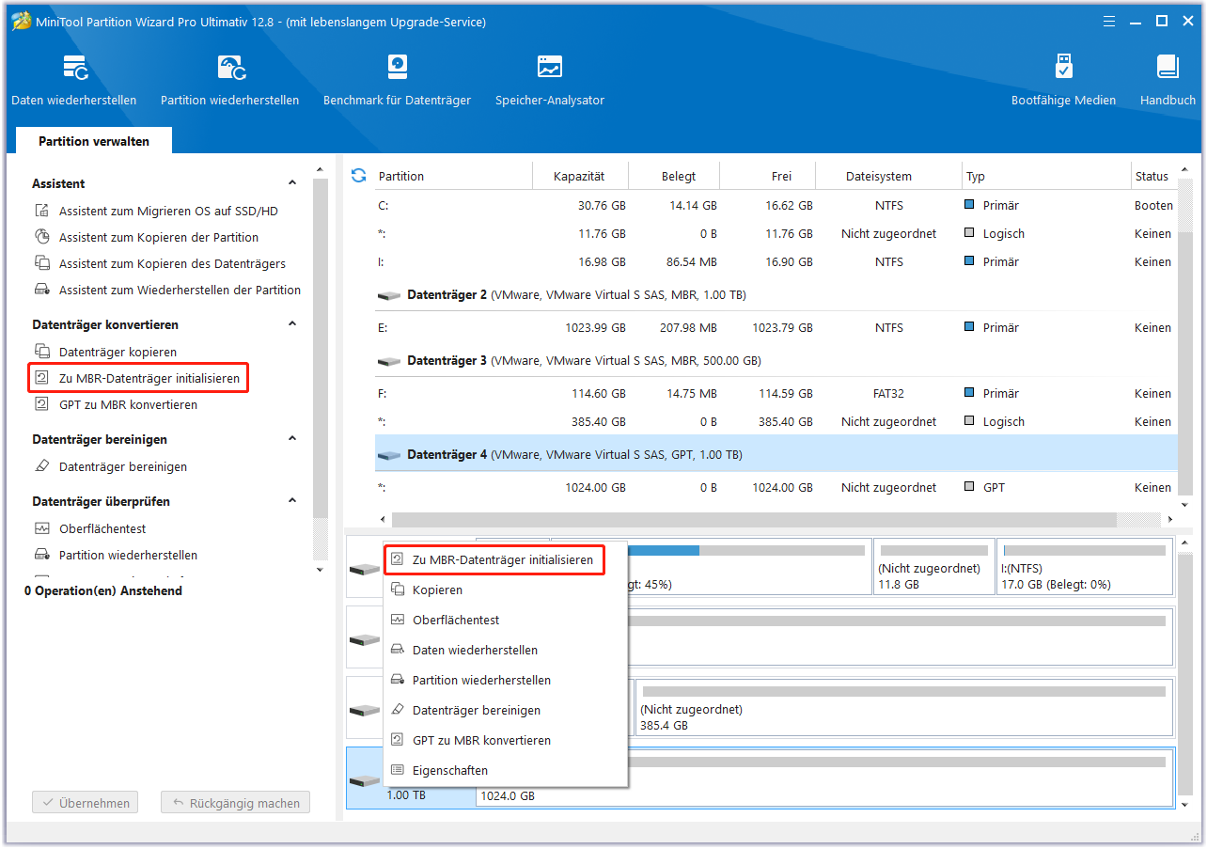The width and height of the screenshot is (1207, 849).
Task: Collapse the Assistent section
Action: click(292, 184)
